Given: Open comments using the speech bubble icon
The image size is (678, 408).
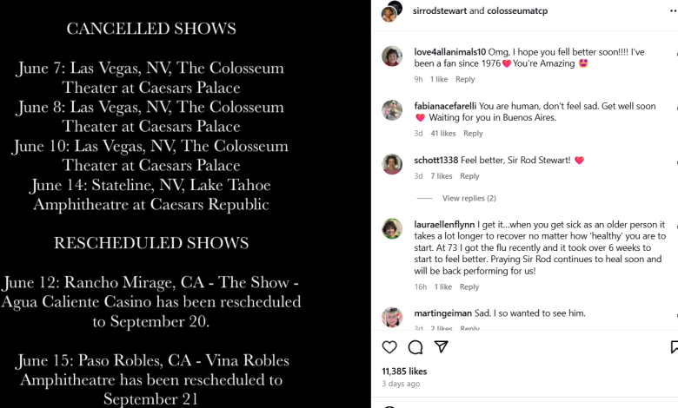Looking at the screenshot, I should (x=415, y=347).
